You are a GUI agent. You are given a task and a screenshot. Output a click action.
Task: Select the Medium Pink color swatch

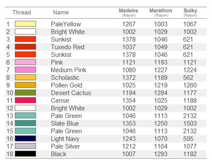point(25,70)
